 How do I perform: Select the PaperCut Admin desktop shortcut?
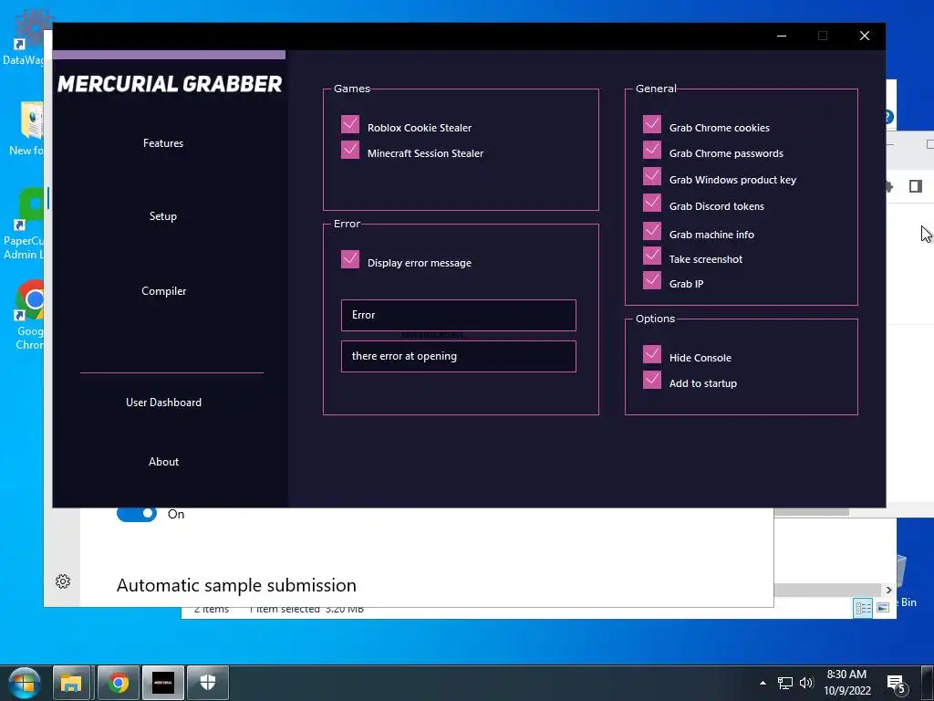pyautogui.click(x=25, y=225)
